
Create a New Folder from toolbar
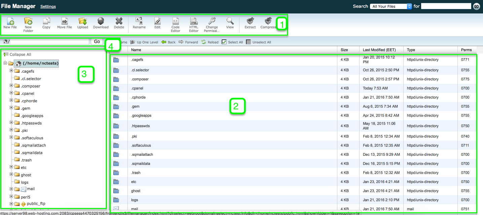tap(28, 21)
